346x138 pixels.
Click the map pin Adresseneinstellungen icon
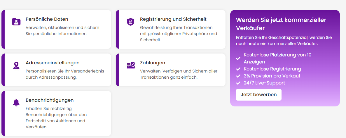(16, 65)
